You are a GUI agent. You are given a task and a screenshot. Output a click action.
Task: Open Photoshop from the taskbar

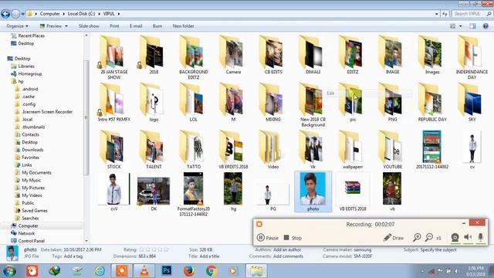click(x=167, y=271)
